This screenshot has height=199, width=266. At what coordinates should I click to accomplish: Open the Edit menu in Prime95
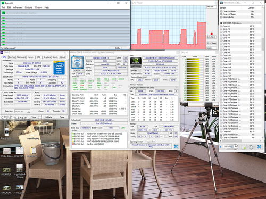[9, 7]
